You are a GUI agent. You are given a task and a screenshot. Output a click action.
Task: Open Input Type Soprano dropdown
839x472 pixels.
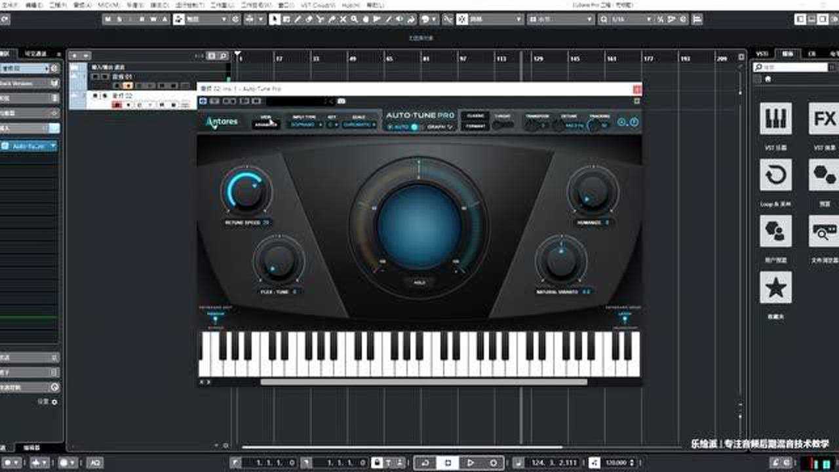pyautogui.click(x=306, y=125)
